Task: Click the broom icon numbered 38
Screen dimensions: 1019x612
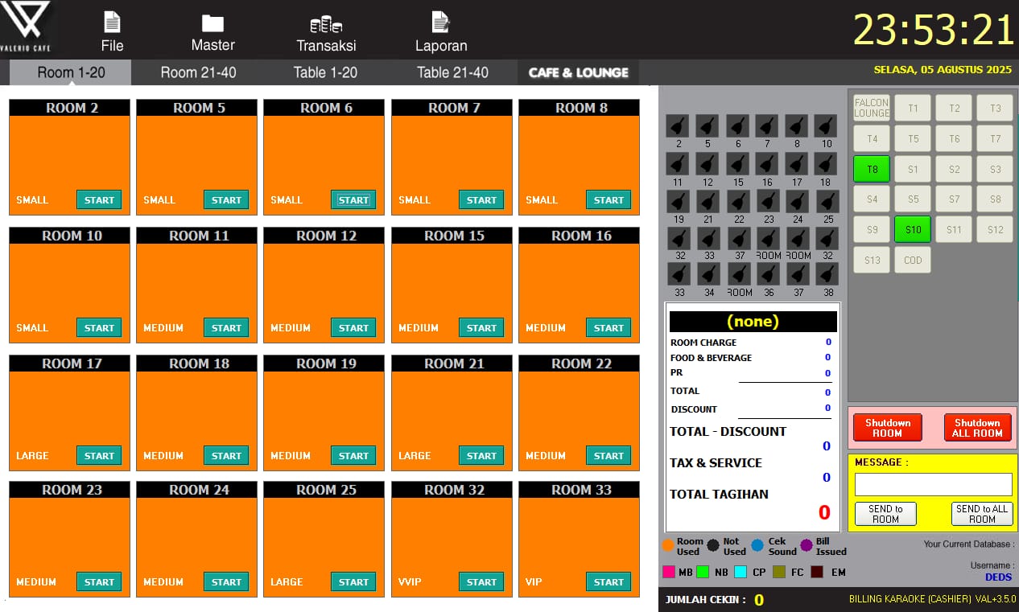Action: click(827, 274)
